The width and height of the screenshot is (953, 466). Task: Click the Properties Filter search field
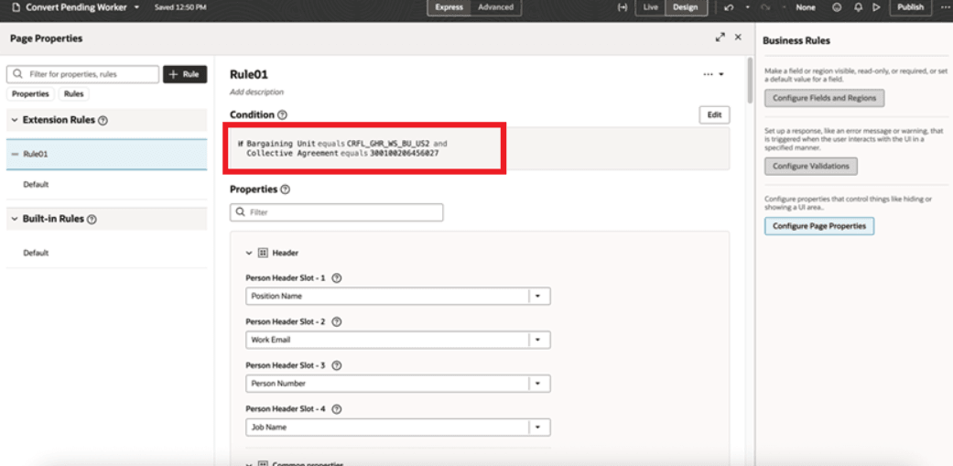[337, 212]
